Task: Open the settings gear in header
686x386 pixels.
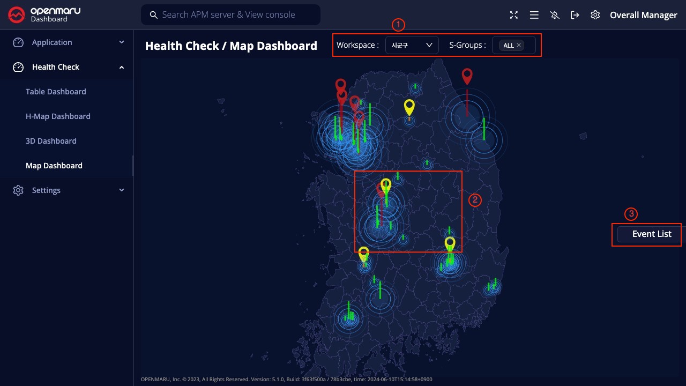Action: point(595,15)
